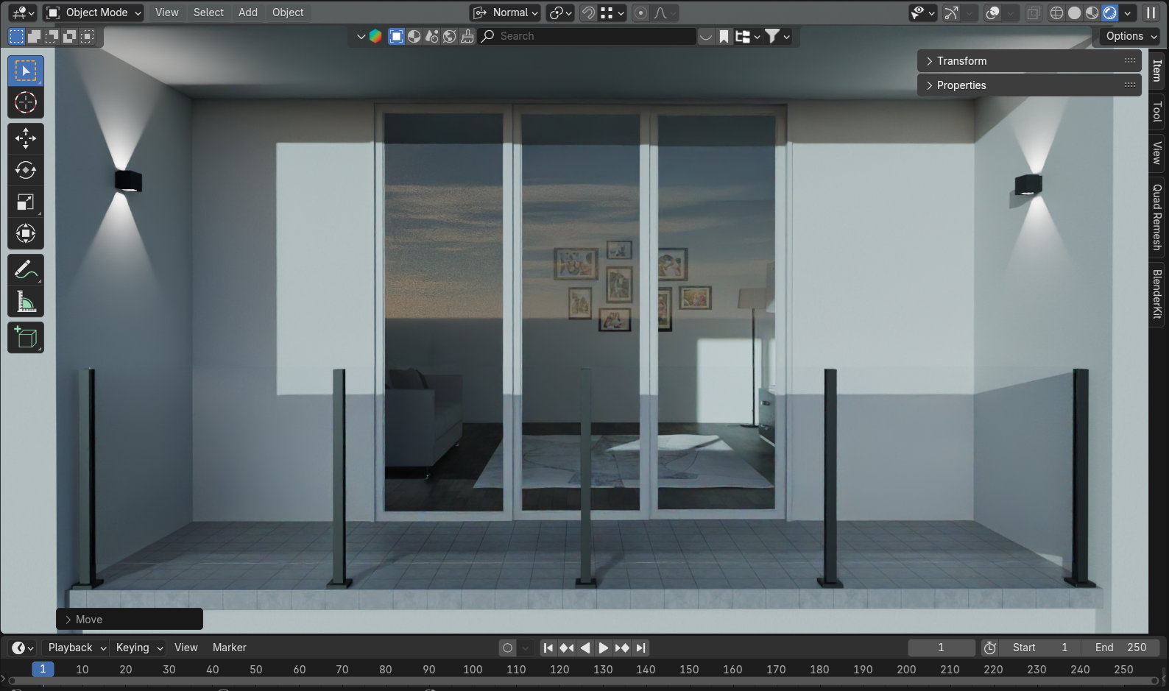The height and width of the screenshot is (691, 1169).
Task: Select the Transform tool icon
Action: (26, 234)
